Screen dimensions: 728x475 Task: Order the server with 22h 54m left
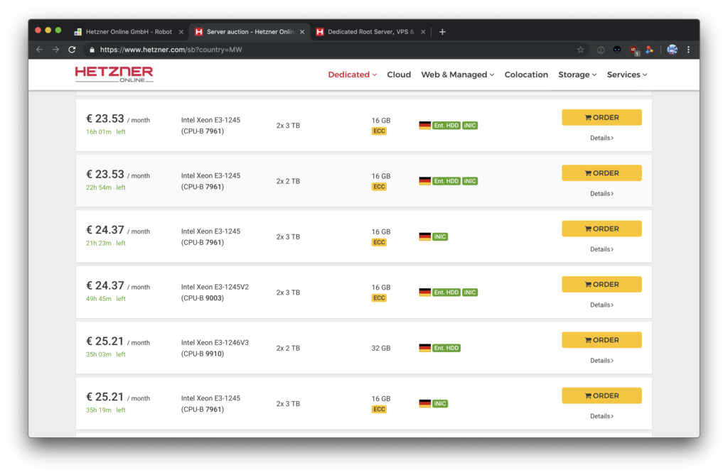click(601, 173)
